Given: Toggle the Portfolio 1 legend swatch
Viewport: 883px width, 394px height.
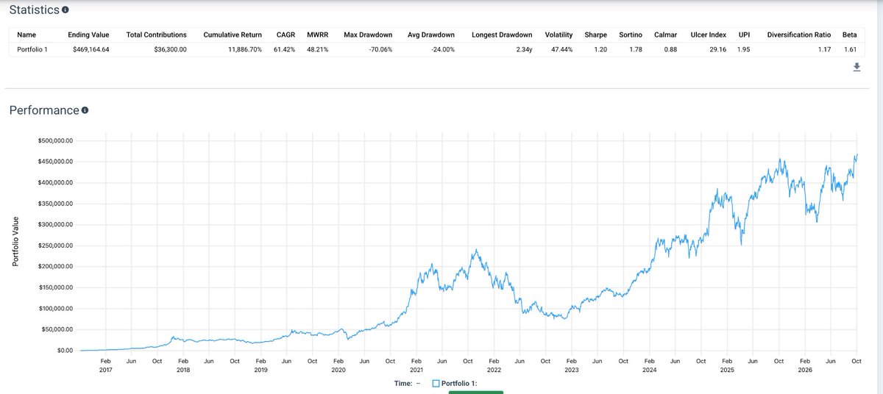Looking at the screenshot, I should coord(436,384).
